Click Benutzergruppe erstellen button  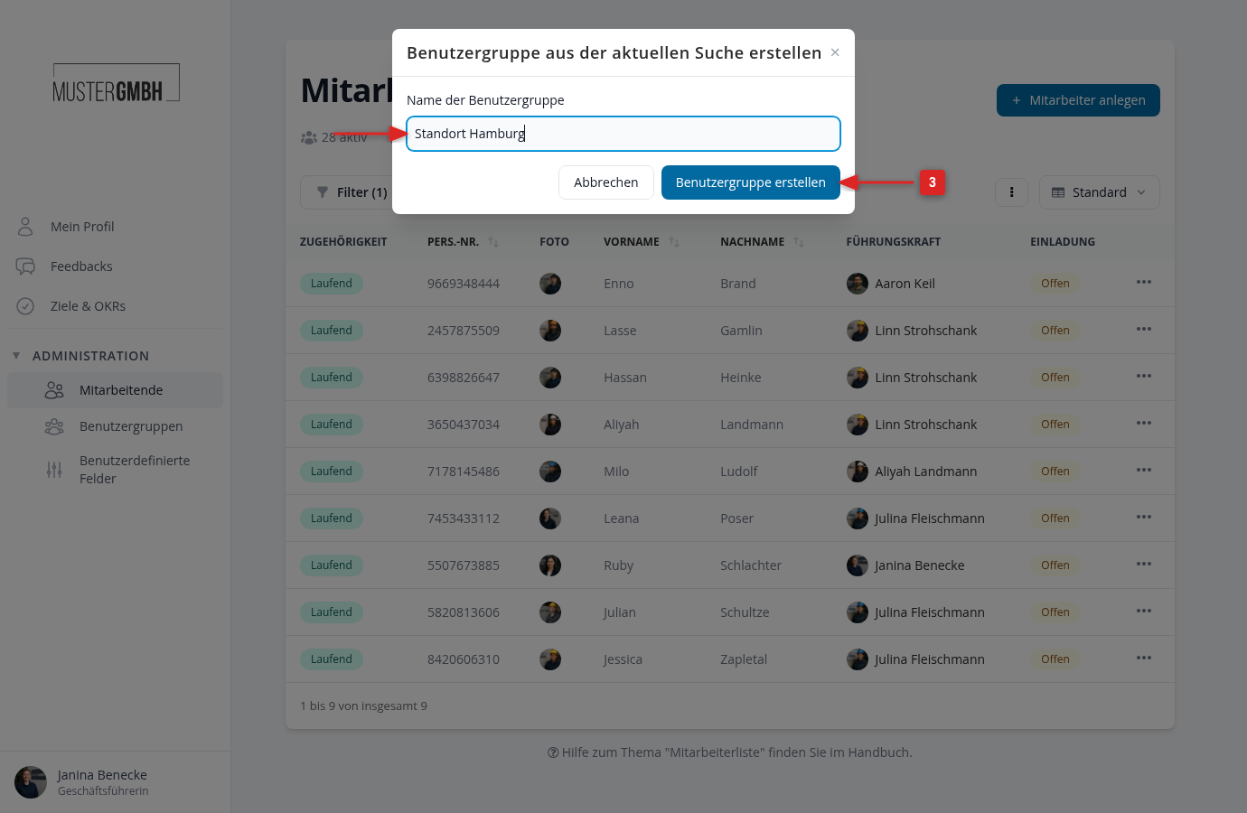click(751, 182)
